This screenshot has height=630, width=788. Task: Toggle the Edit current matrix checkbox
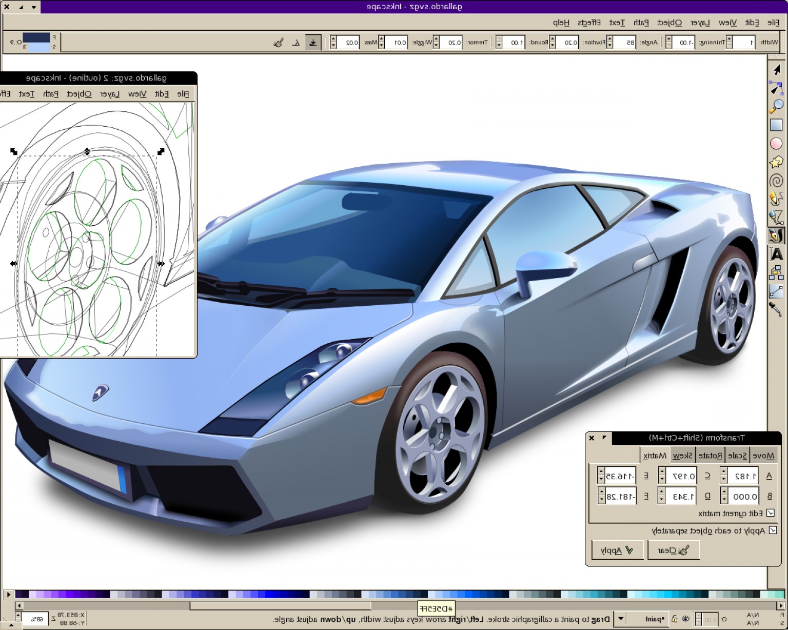771,513
